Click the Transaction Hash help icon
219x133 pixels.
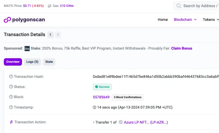11,77
